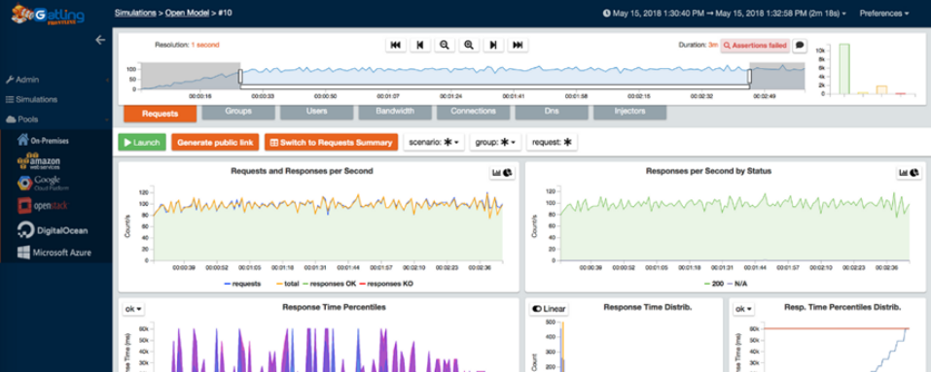This screenshot has width=931, height=372.
Task: Click the chart type icons on Responses by Status
Action: pos(909,173)
